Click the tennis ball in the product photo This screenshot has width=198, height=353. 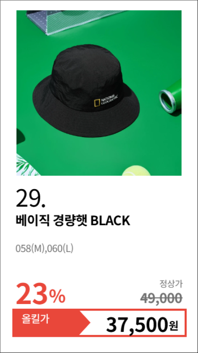point(136,171)
